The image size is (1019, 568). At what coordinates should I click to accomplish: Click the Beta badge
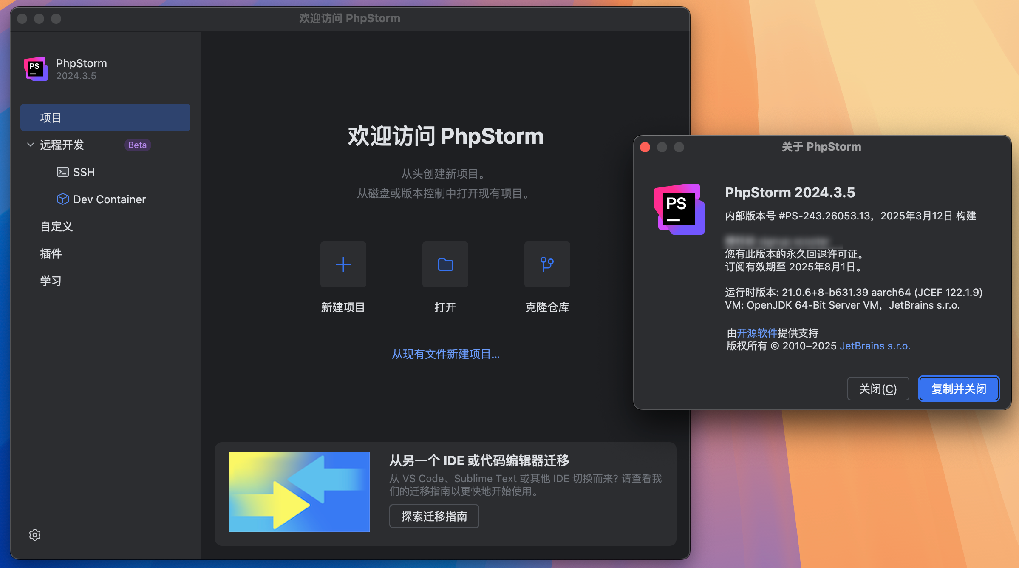(137, 145)
